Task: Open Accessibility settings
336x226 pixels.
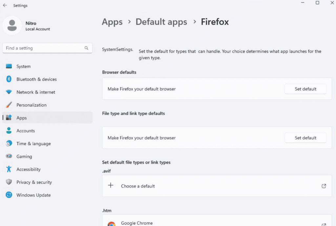Action: click(x=47, y=169)
